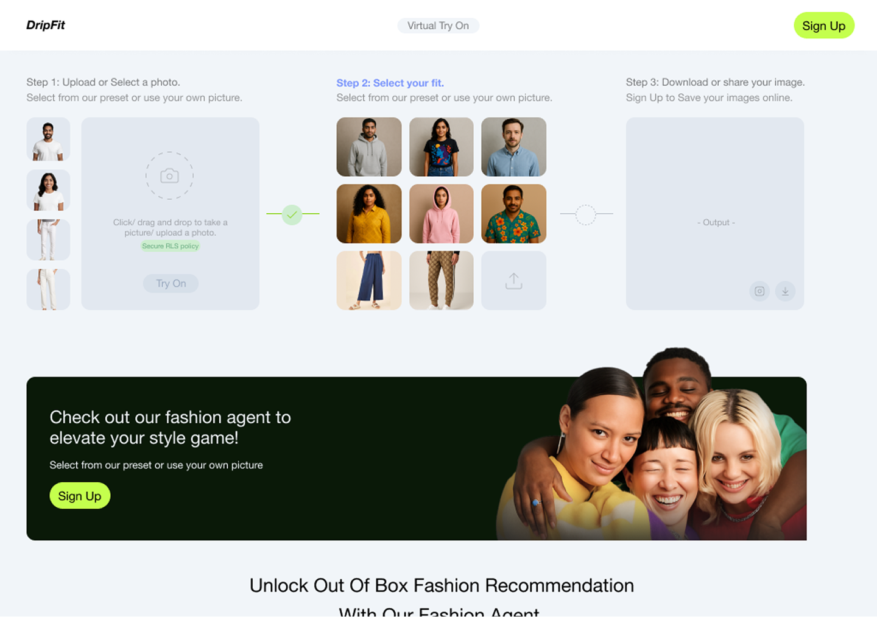Click the camera upload icon

click(x=169, y=176)
